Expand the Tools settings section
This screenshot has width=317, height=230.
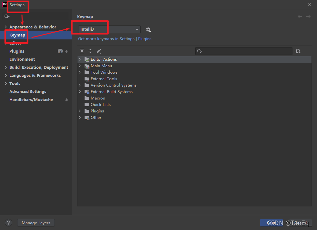6,84
